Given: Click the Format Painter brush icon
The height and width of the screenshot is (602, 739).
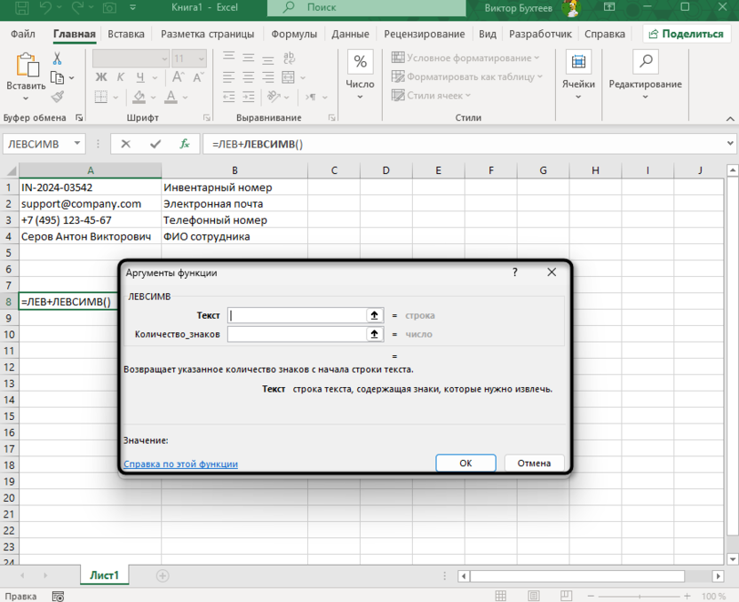Looking at the screenshot, I should click(58, 97).
